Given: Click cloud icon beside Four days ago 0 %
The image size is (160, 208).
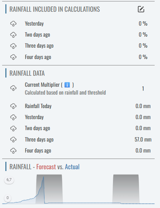Looking at the screenshot, I should 13,57.
